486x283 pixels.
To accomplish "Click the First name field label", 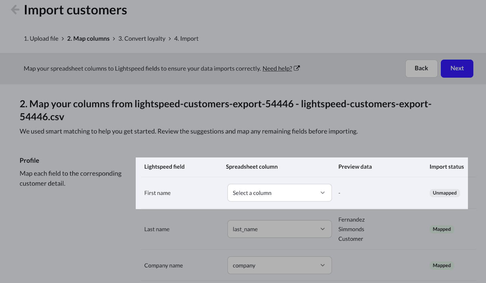I will coord(158,193).
